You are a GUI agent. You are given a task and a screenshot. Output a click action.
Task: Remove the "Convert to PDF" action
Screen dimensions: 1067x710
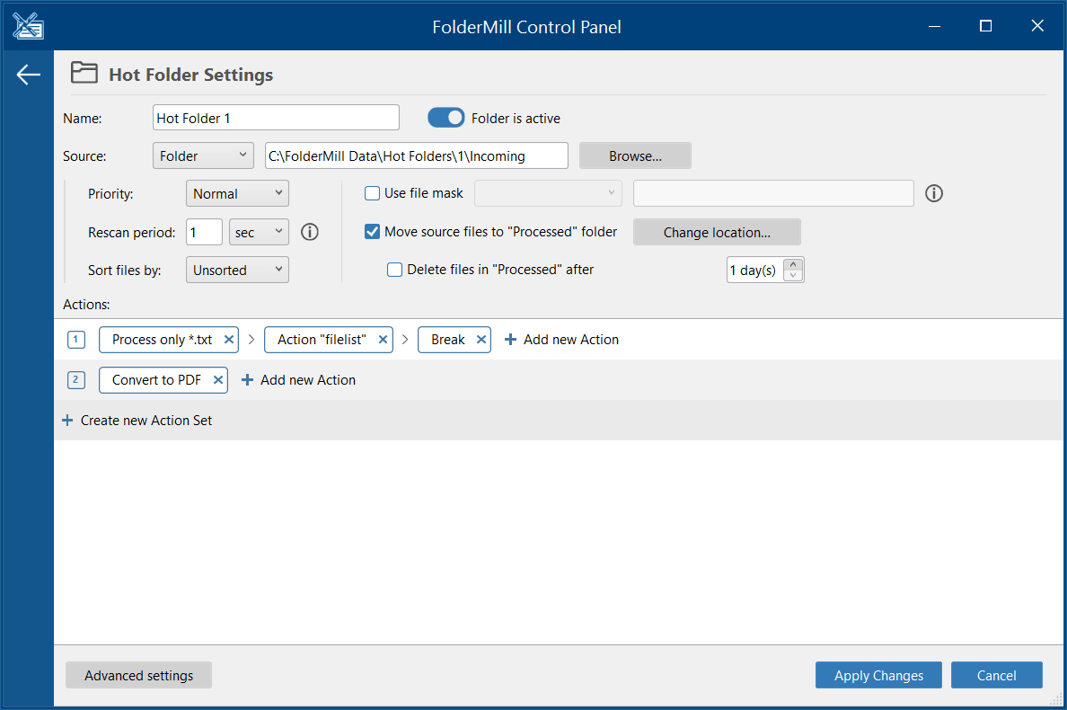[x=217, y=379]
